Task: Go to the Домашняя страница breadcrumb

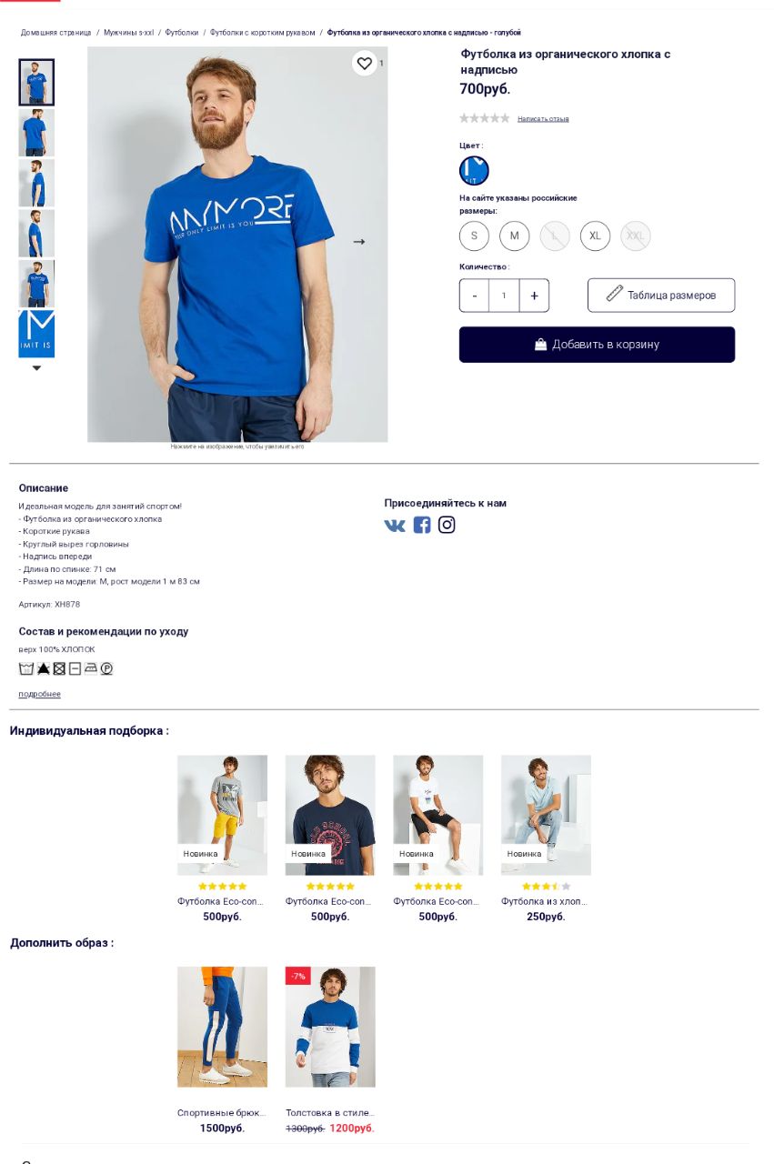Action: [x=56, y=33]
